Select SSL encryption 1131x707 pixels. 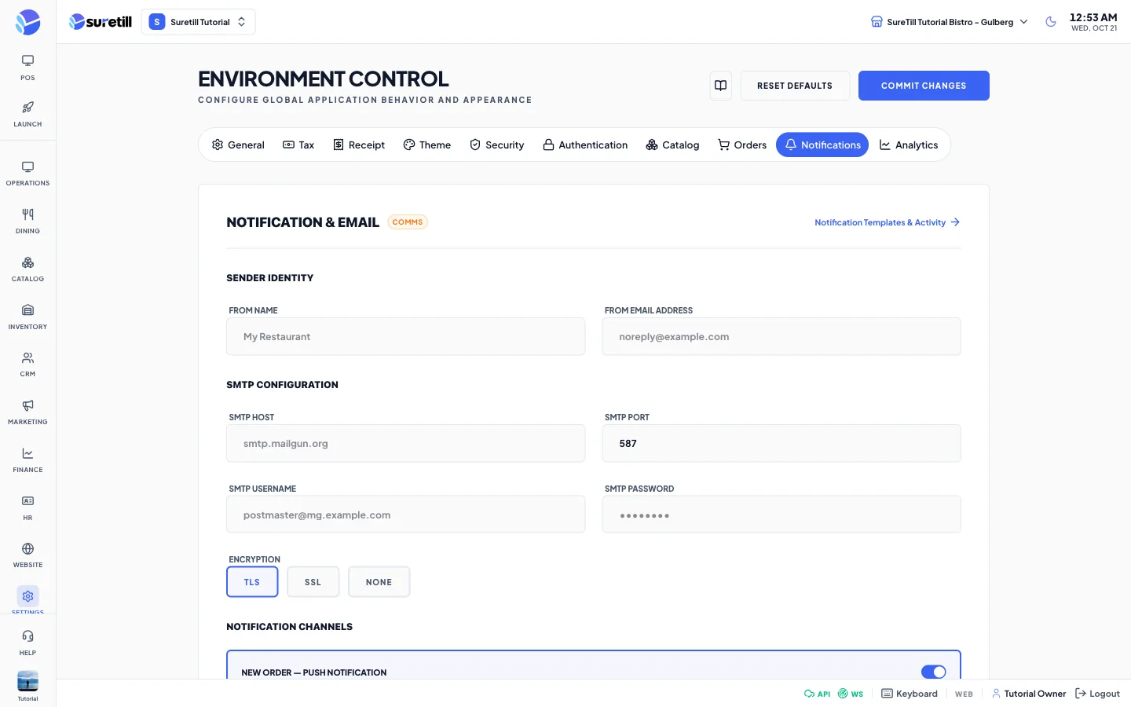coord(313,582)
